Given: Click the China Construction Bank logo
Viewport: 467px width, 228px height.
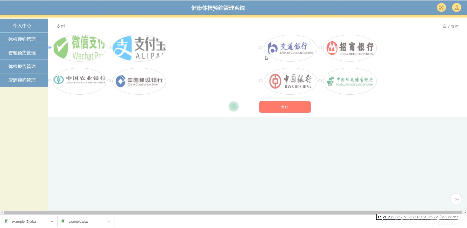Looking at the screenshot, I should (139, 81).
